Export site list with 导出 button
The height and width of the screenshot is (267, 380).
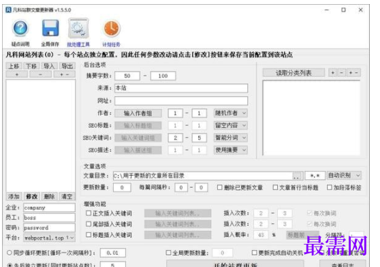coord(67,66)
